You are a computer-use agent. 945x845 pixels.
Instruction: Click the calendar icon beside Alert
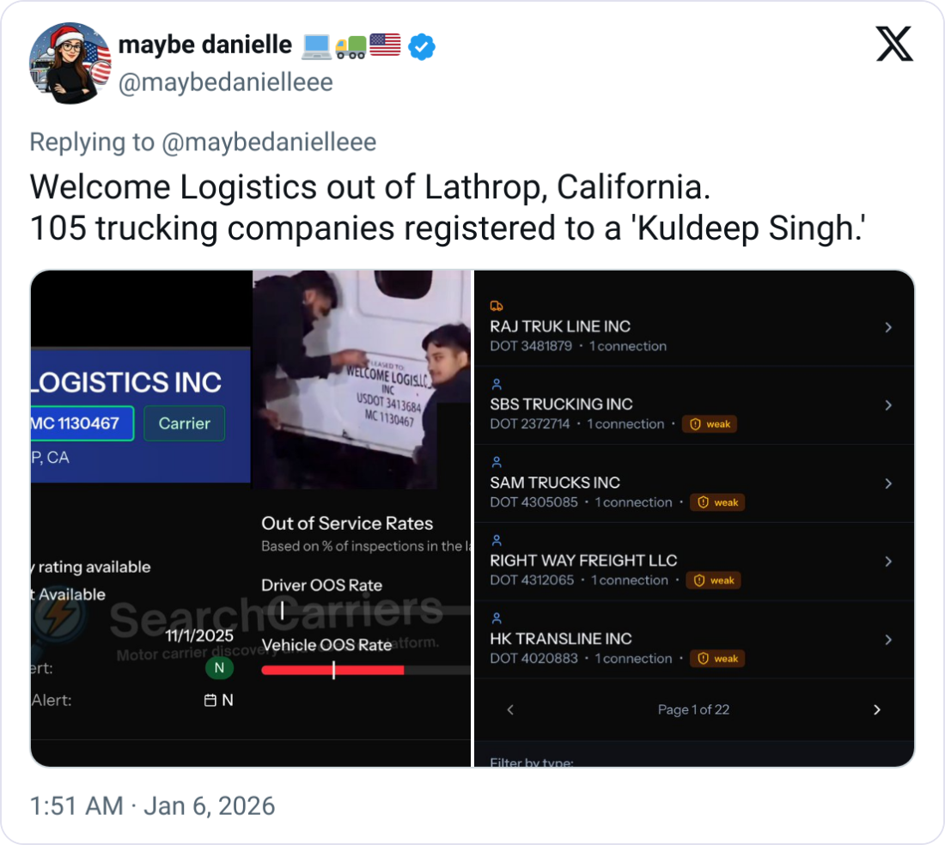click(x=210, y=701)
